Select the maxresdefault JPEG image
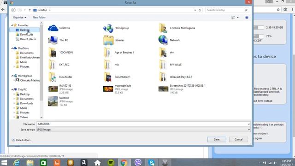This screenshot has height=166, width=295. [x=117, y=89]
